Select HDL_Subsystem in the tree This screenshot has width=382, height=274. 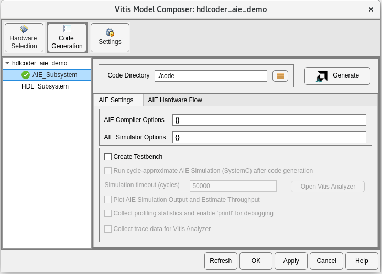coord(45,86)
